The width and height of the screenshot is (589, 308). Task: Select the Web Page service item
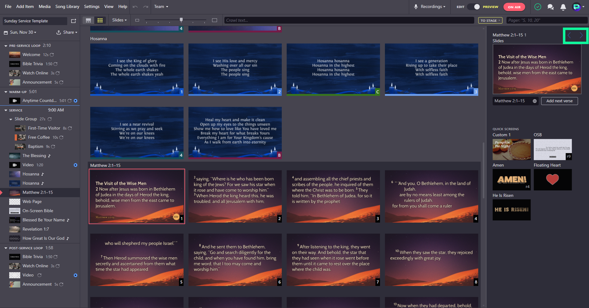(x=40, y=202)
